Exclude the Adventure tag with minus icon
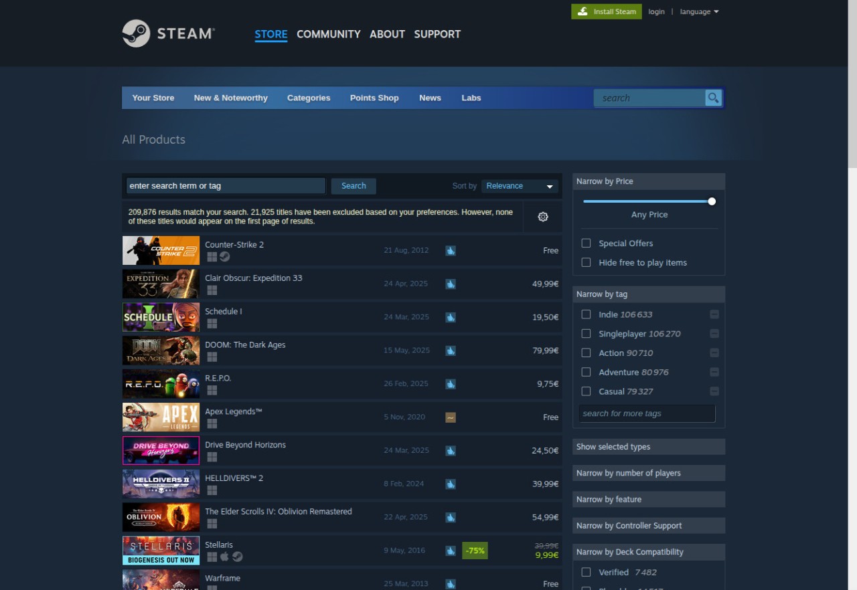857x590 pixels. click(714, 372)
